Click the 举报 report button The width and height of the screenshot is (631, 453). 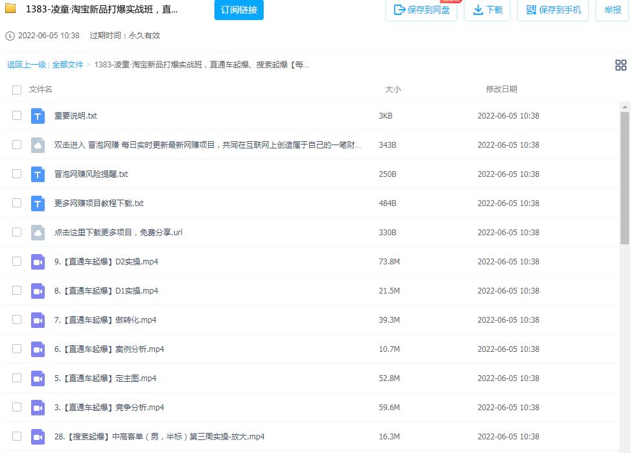(x=612, y=10)
